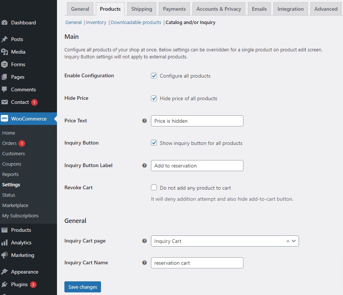The width and height of the screenshot is (343, 295).
Task: Click the Plugins plug icon
Action: pos(4,284)
